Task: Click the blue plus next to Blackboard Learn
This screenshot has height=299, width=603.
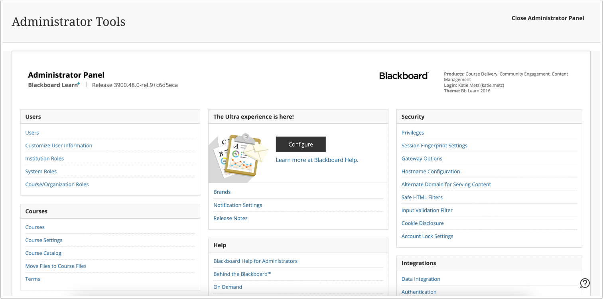Action: pyautogui.click(x=79, y=83)
